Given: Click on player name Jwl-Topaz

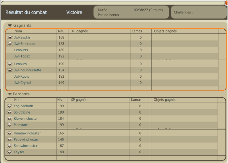Looking at the screenshot, I should coord(22,56).
